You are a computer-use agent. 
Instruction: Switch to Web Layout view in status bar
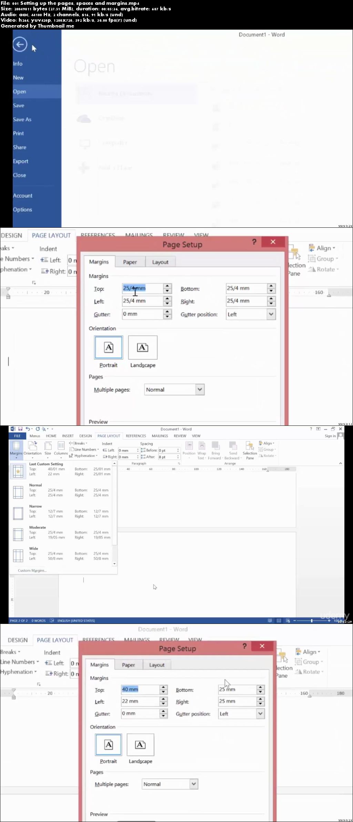[x=288, y=620]
